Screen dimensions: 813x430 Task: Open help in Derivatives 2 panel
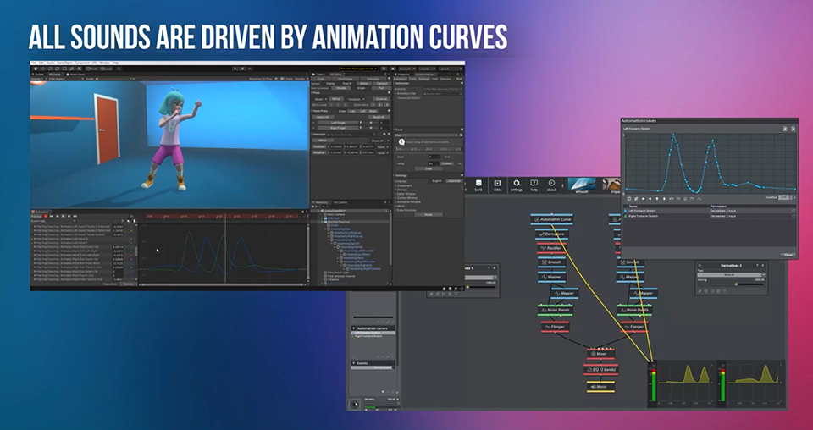[756, 266]
